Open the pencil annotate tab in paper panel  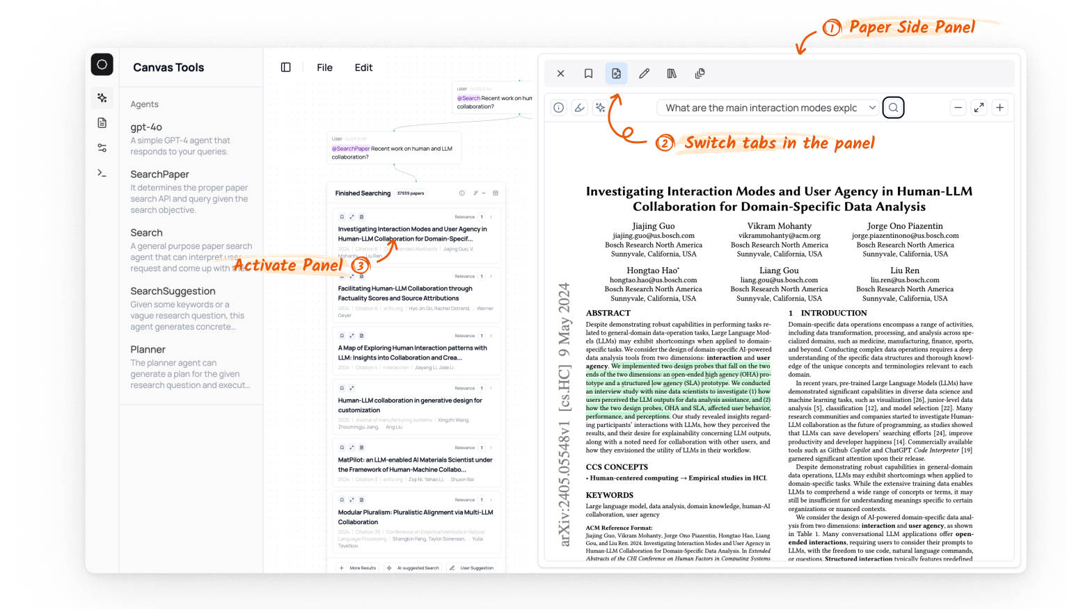[644, 74]
